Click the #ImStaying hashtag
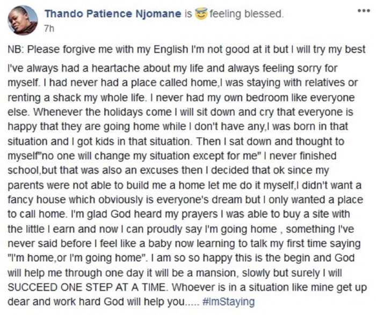The height and width of the screenshot is (315, 376). tap(228, 302)
